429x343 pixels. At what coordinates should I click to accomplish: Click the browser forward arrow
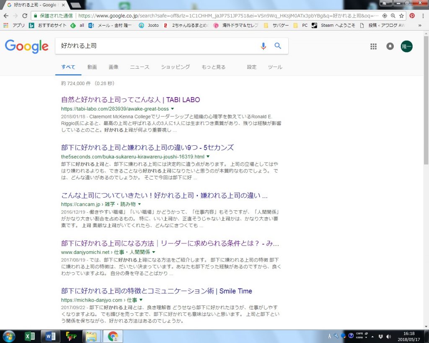[x=16, y=16]
